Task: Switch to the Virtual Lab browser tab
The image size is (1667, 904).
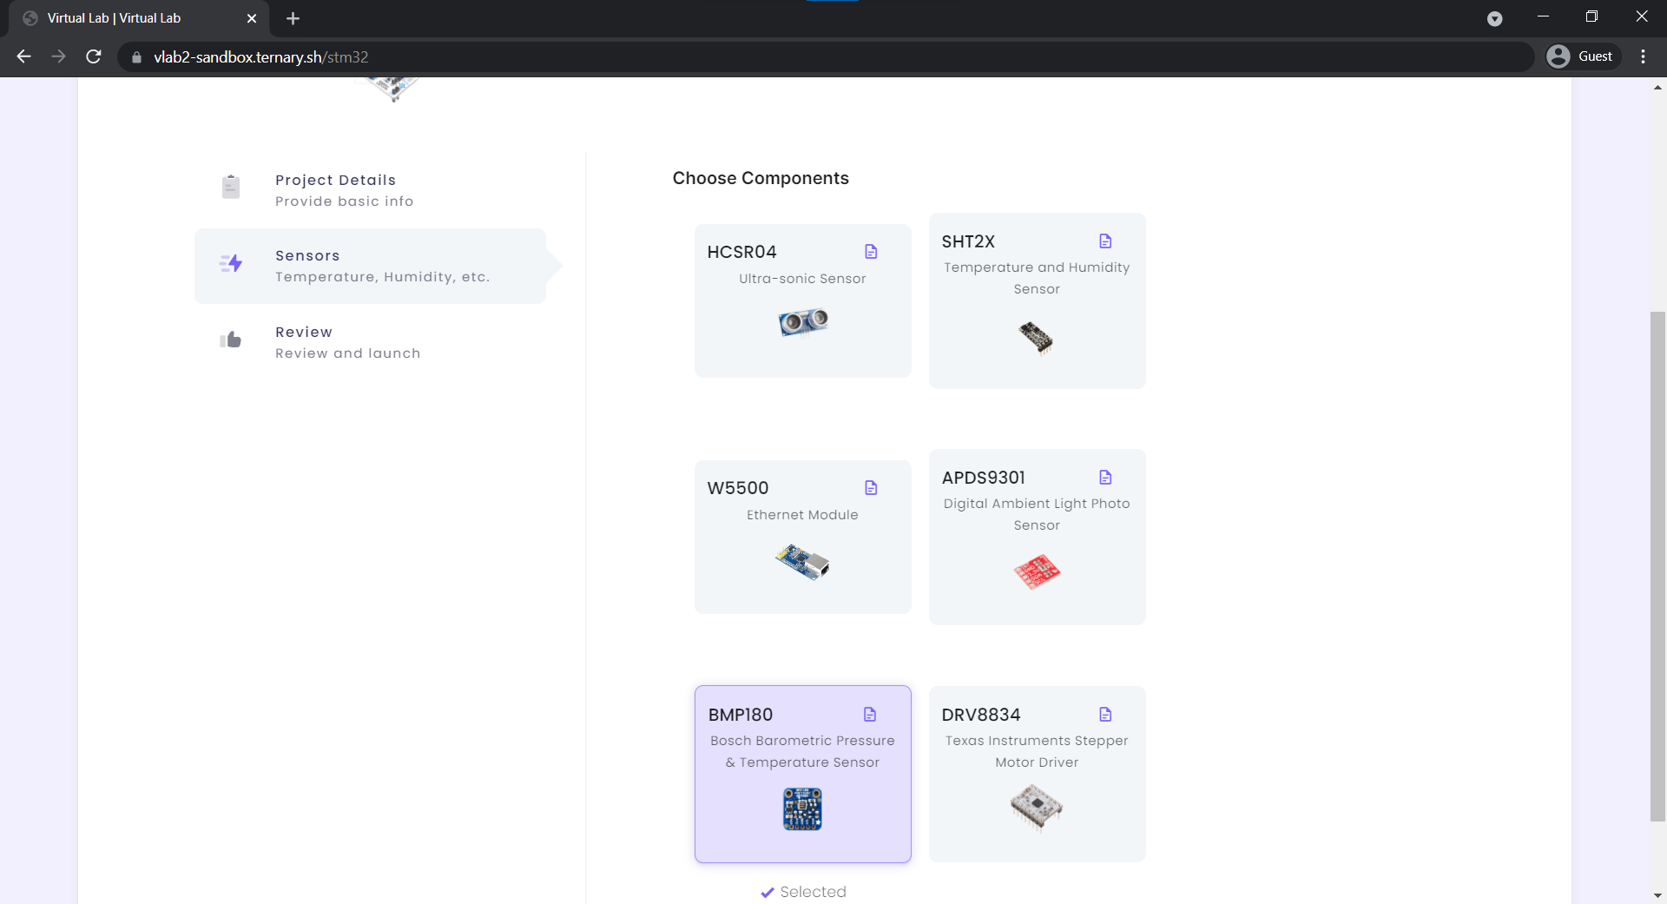Action: (x=139, y=18)
